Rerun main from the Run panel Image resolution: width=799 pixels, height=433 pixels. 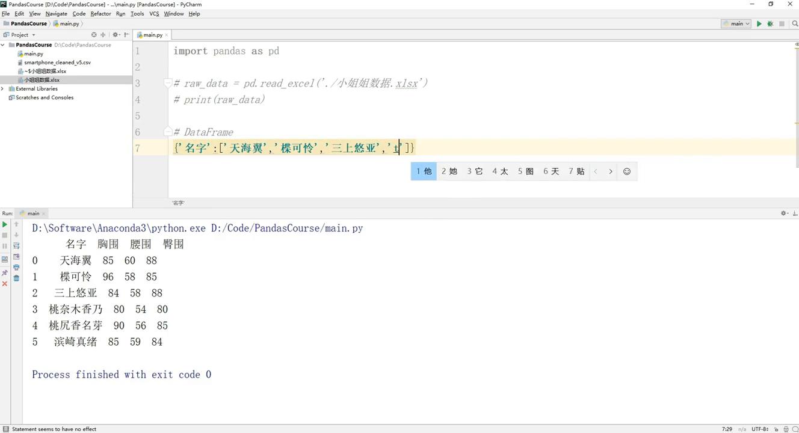pyautogui.click(x=5, y=224)
